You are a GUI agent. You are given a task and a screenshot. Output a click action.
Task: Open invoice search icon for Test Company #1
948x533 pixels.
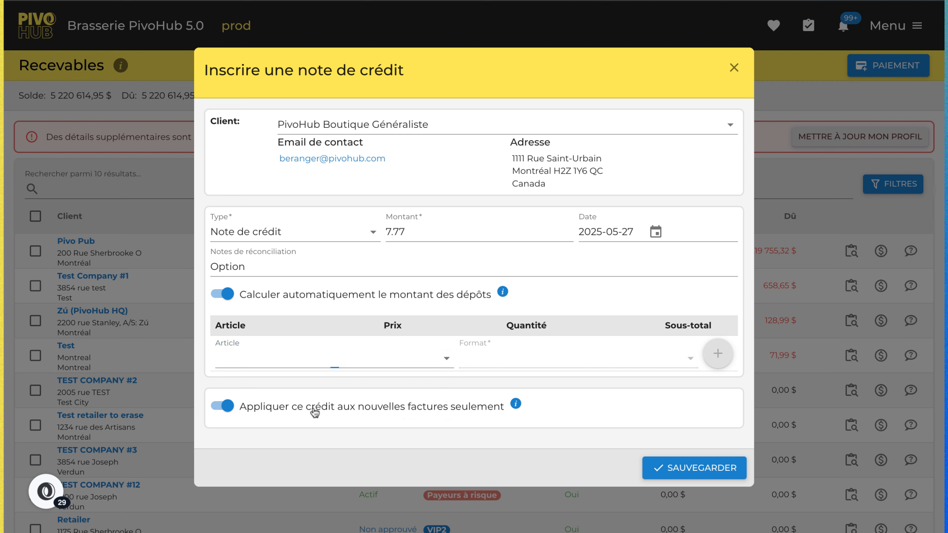tap(851, 286)
